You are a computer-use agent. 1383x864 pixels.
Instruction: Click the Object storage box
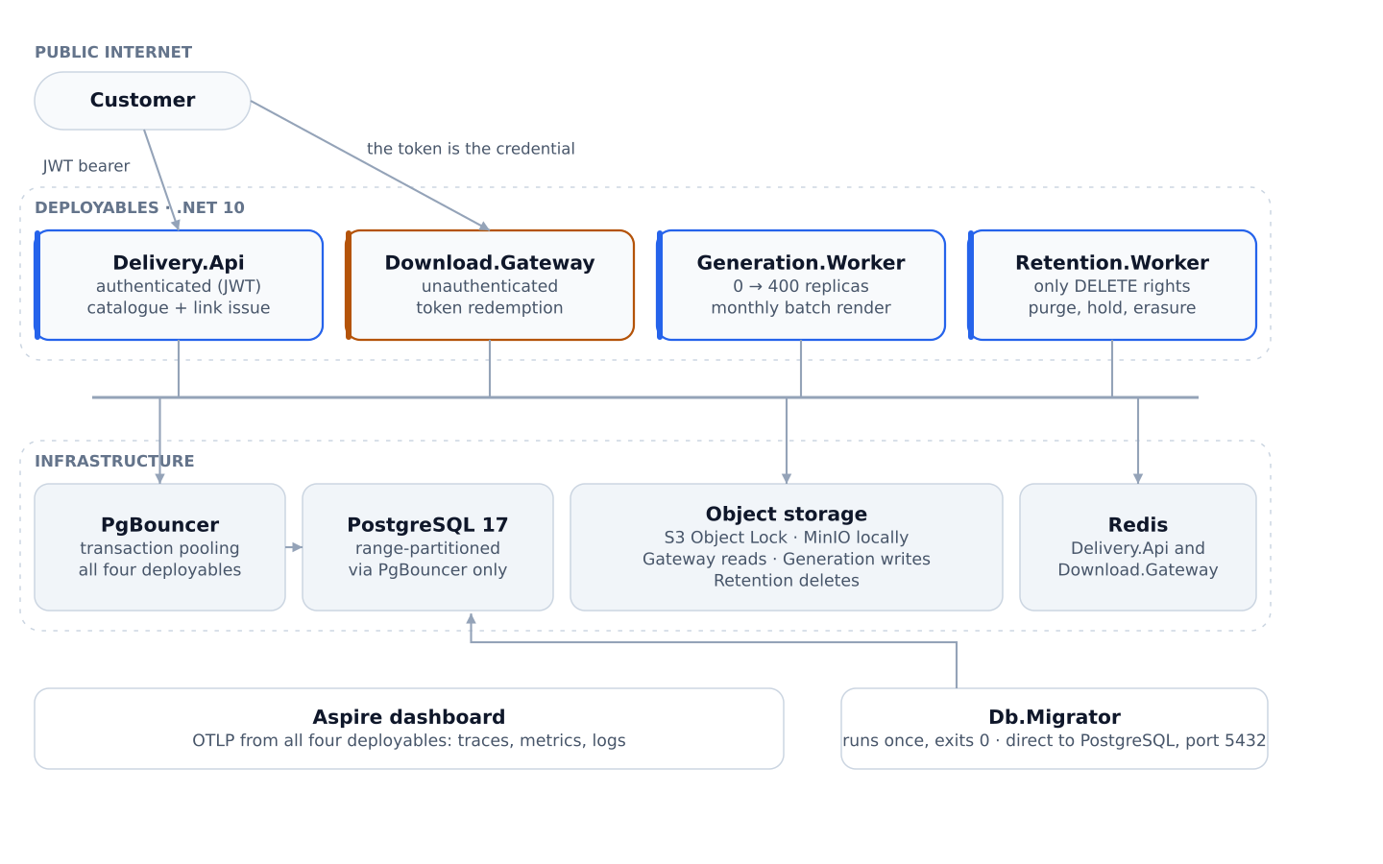click(787, 547)
